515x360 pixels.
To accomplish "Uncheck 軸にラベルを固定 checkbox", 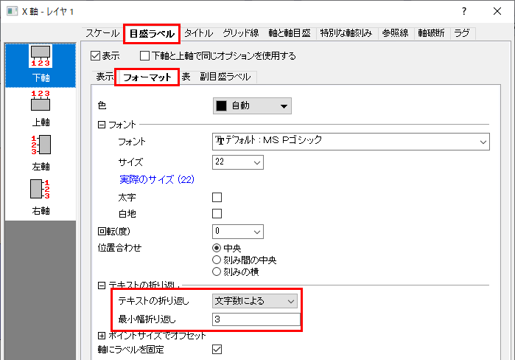I will [x=217, y=349].
